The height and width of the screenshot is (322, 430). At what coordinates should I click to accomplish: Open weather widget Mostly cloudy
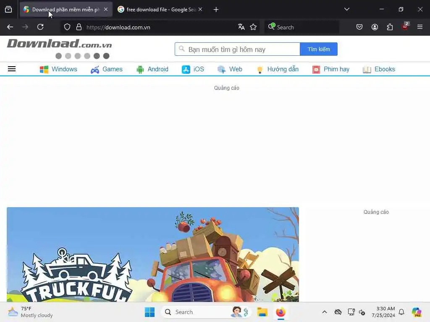30,312
